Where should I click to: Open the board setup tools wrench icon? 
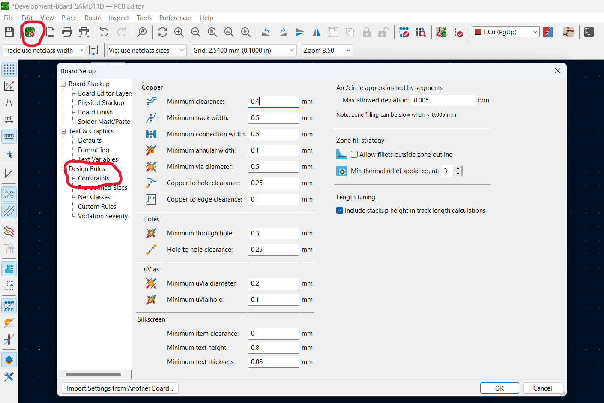coord(9,376)
